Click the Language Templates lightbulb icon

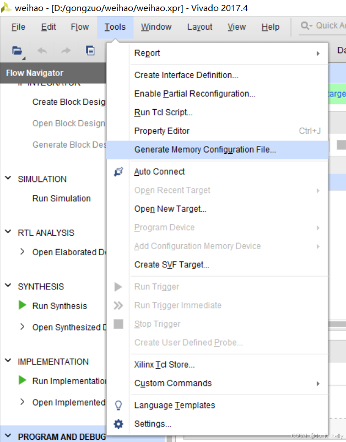[x=118, y=406]
